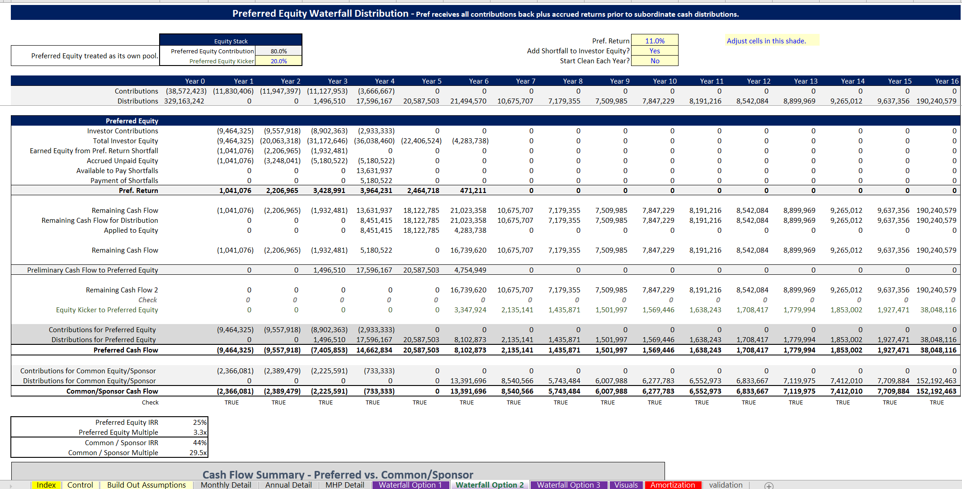This screenshot has width=962, height=489.
Task: Select the Pref. Return 11.0% cell
Action: pyautogui.click(x=655, y=41)
